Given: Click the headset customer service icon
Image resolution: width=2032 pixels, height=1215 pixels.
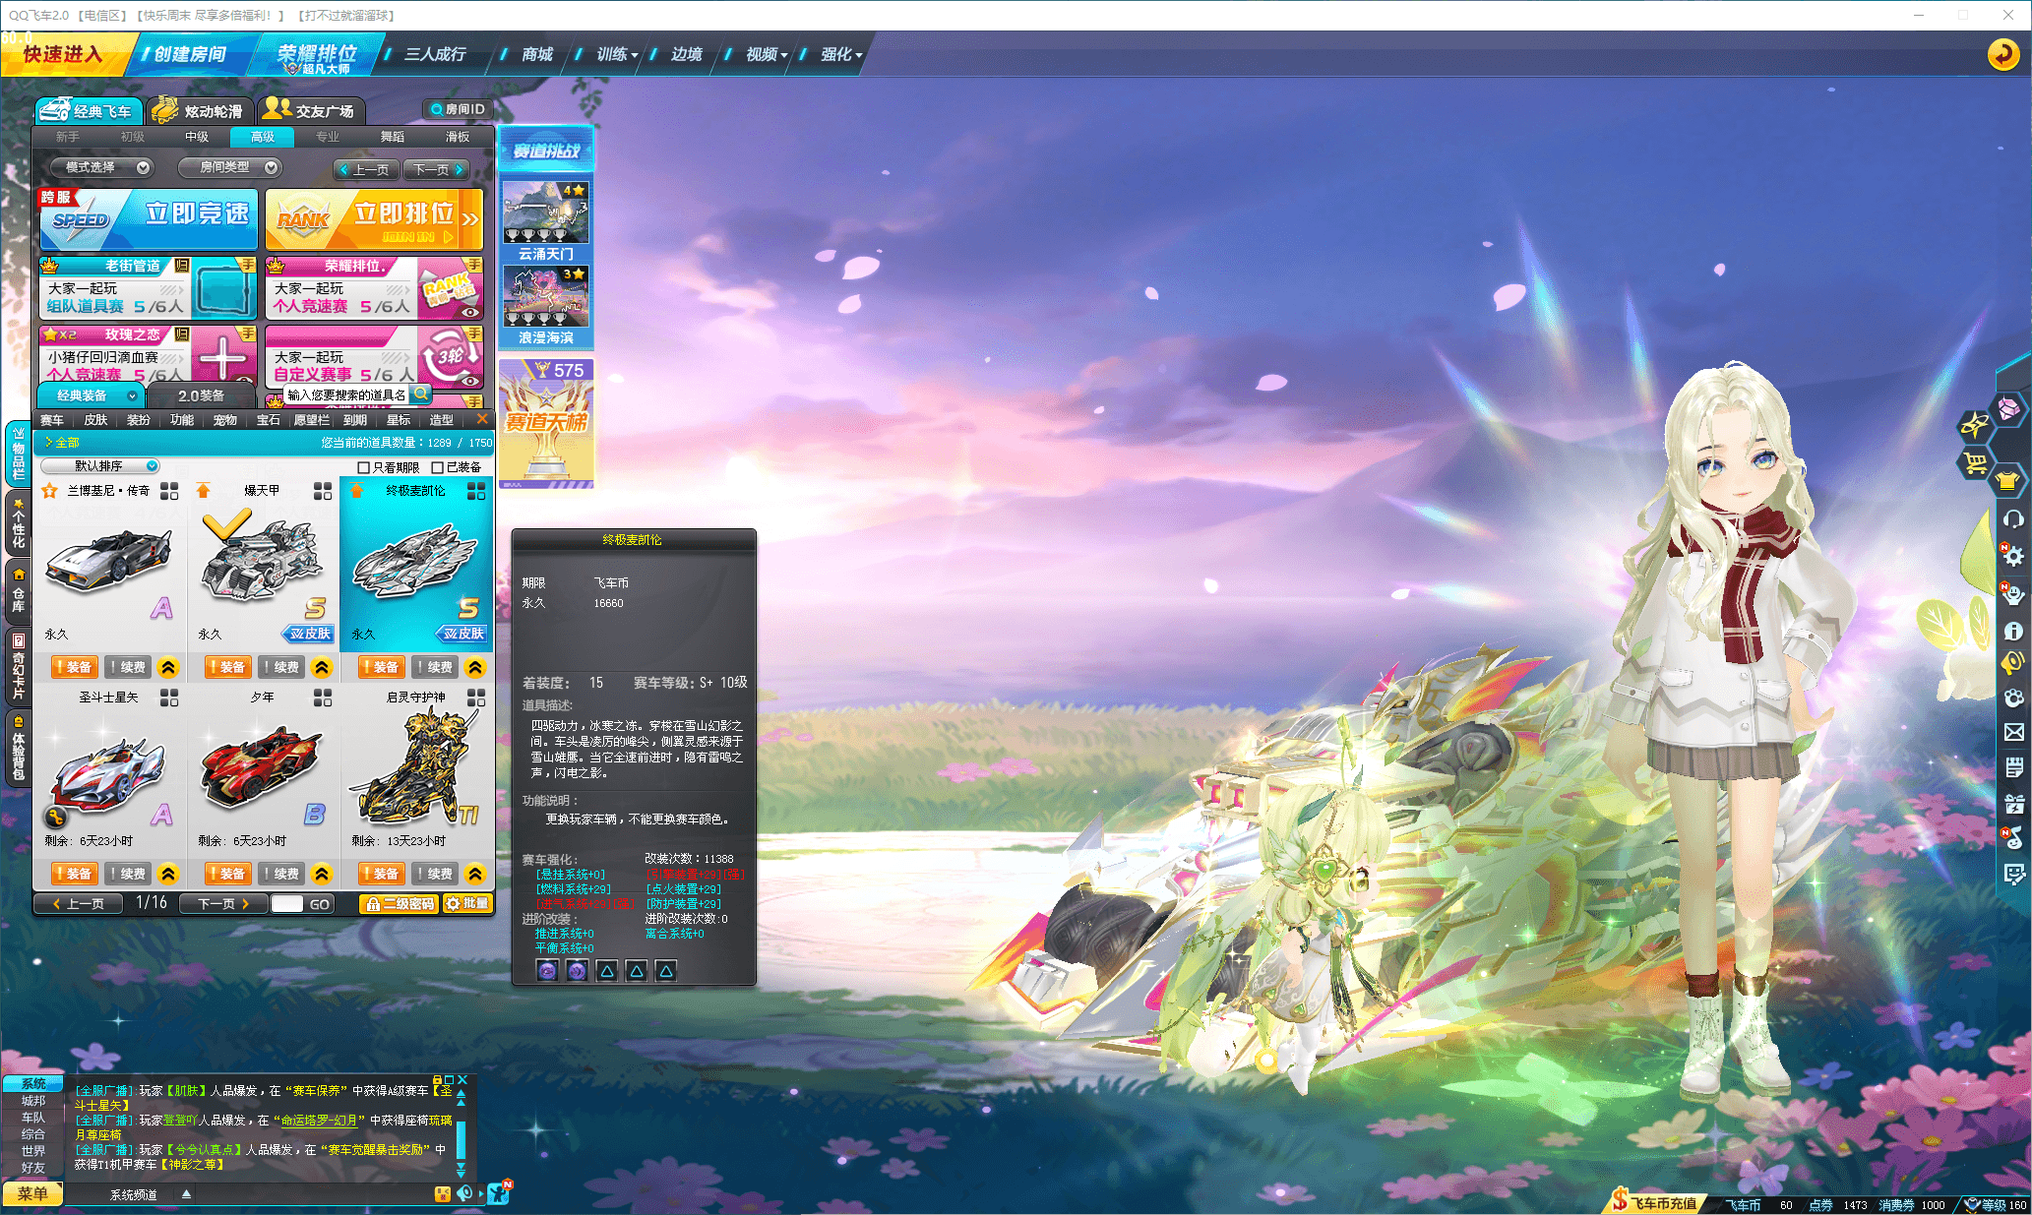Looking at the screenshot, I should coord(2013,518).
